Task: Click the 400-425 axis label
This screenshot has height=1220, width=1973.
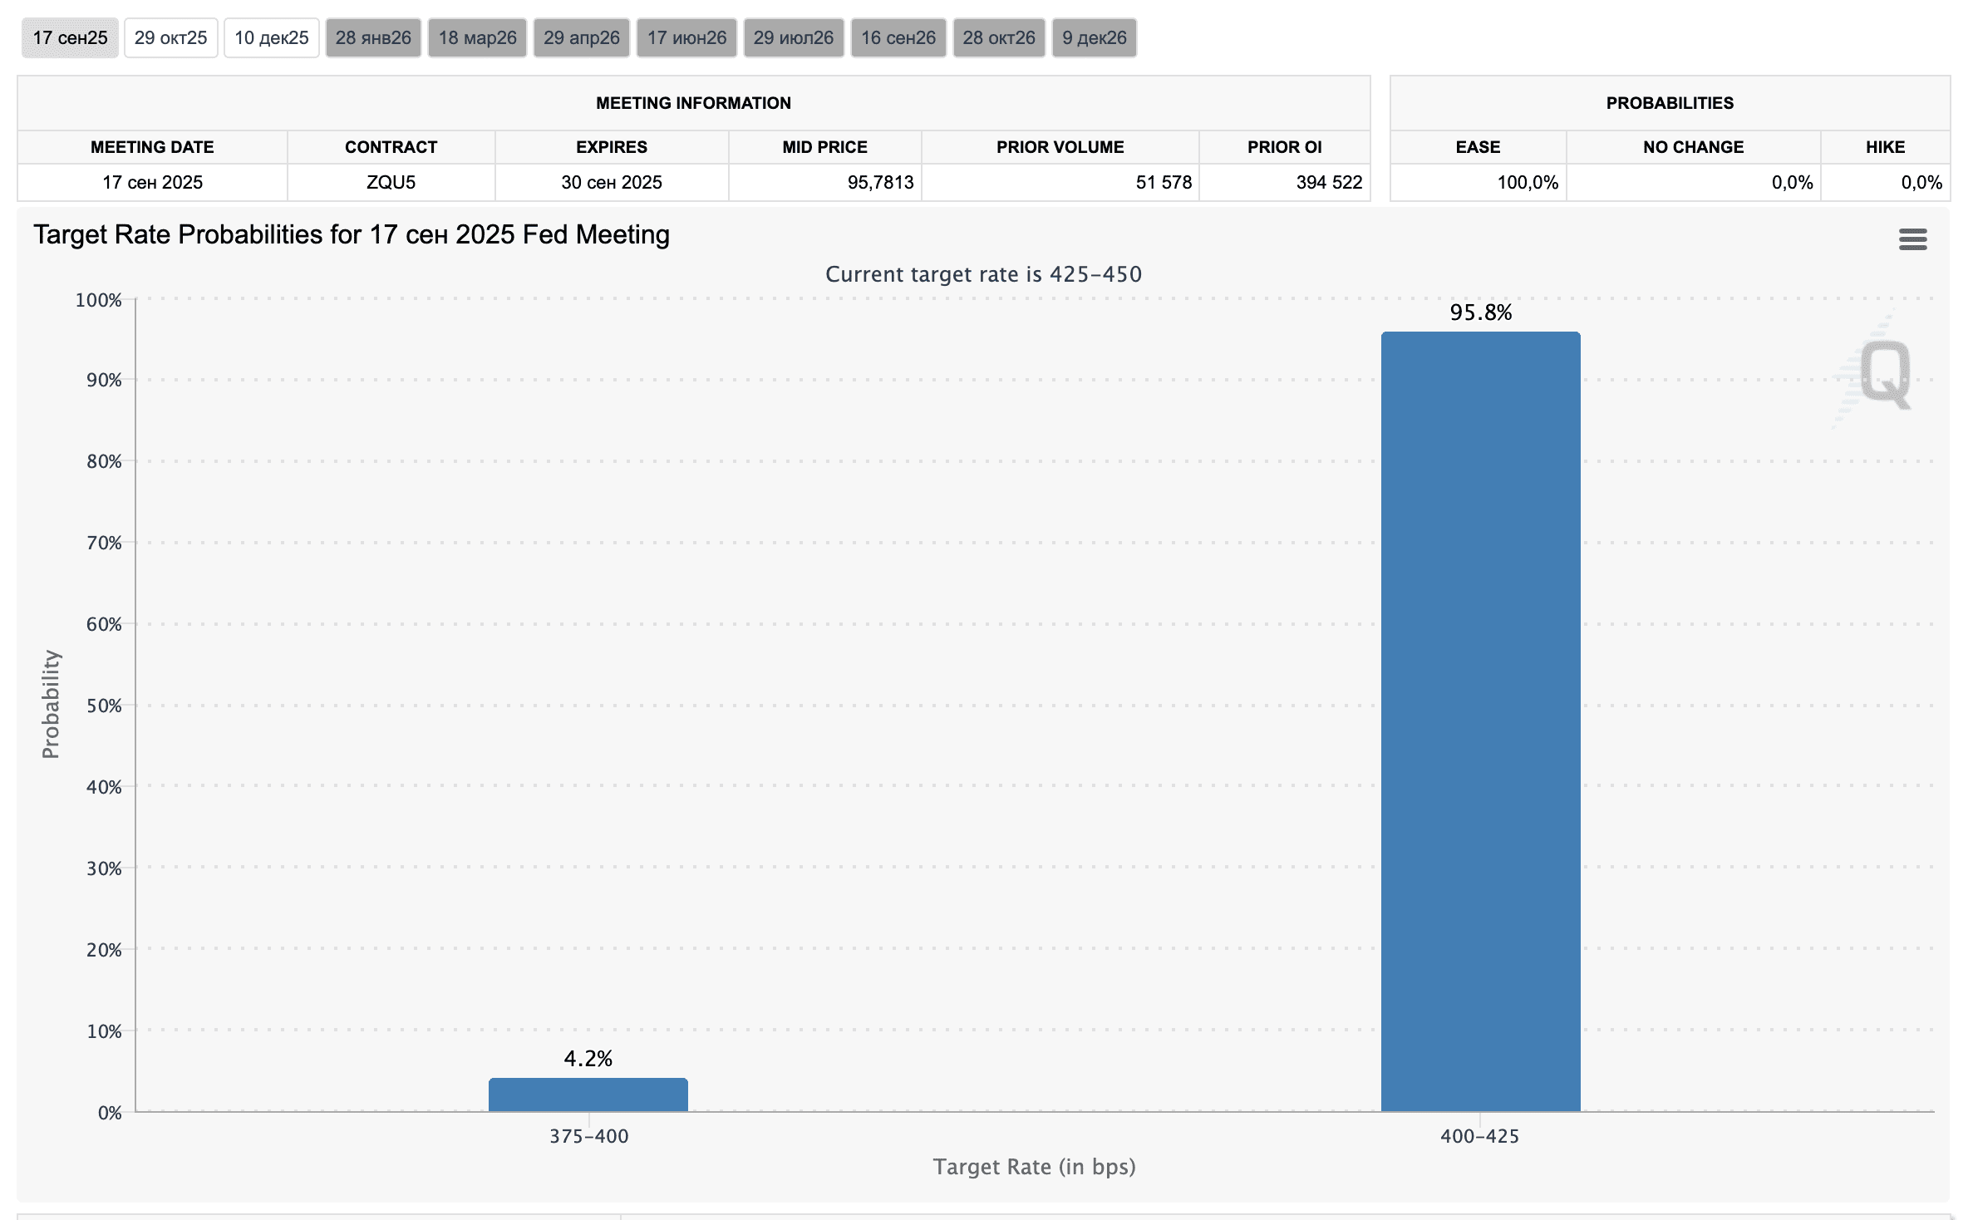Action: click(1479, 1136)
